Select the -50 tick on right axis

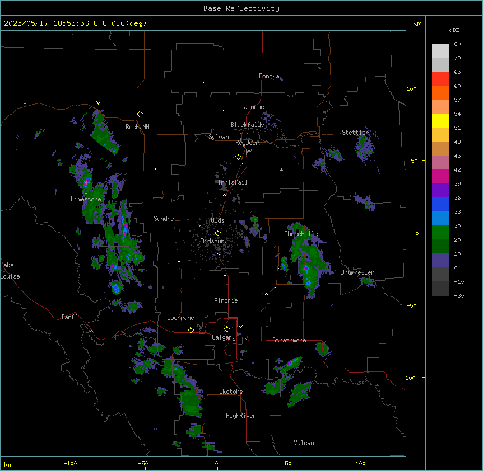(411, 305)
